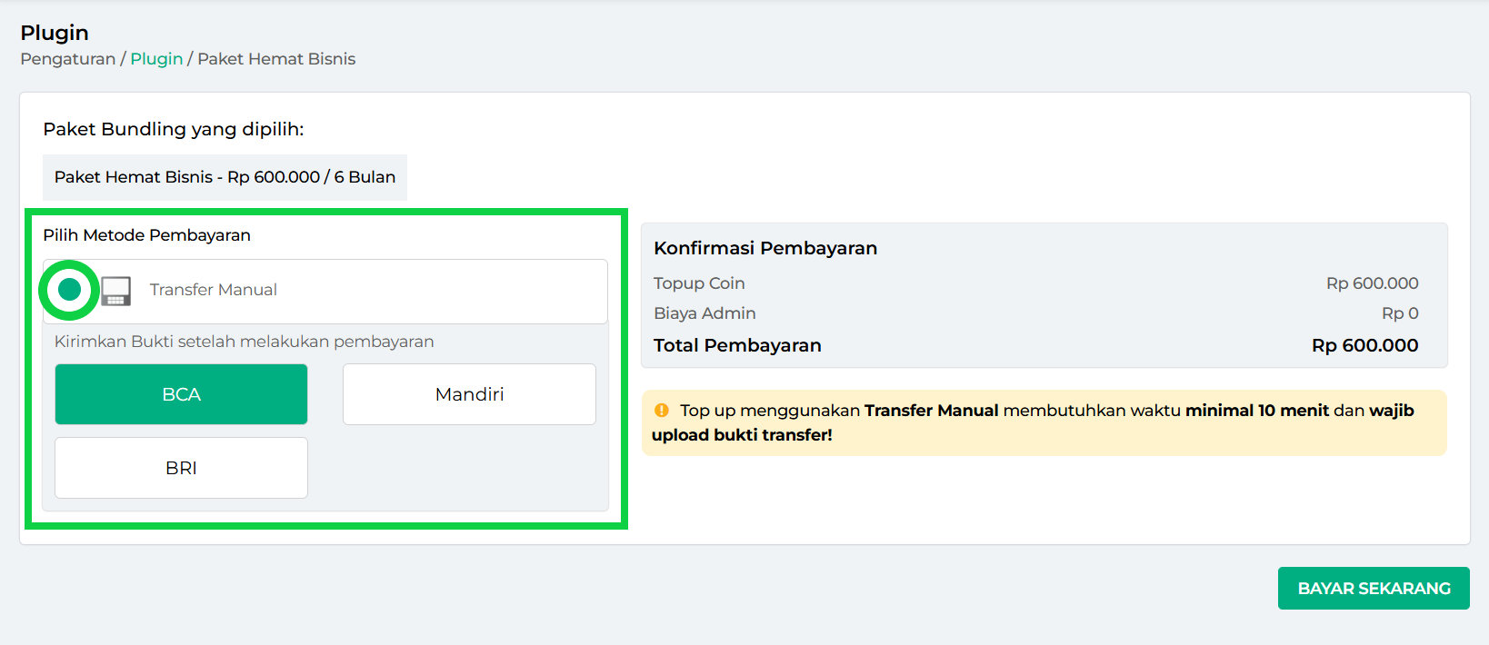The height and width of the screenshot is (645, 1489).
Task: Go to Pengaturan in the breadcrumb
Action: pyautogui.click(x=68, y=59)
